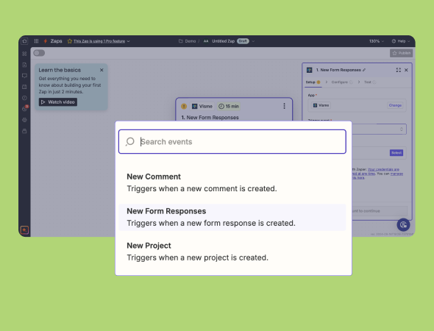Switch to the Configure tab
This screenshot has height=331, width=434.
[342, 82]
